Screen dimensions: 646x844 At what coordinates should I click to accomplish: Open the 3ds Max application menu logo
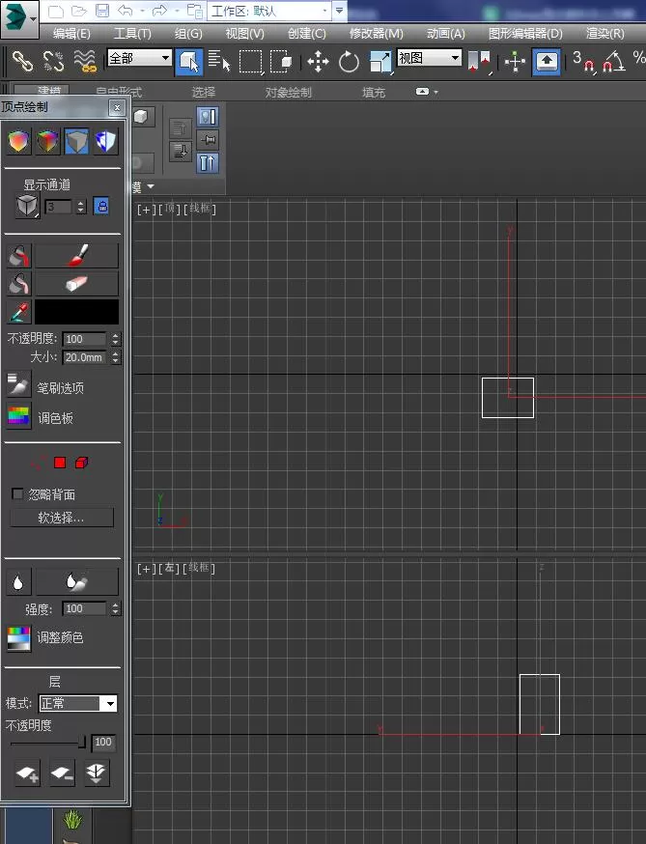[19, 18]
